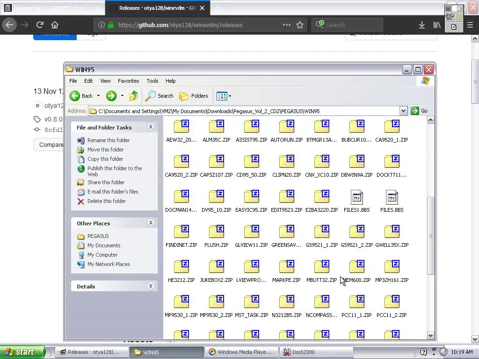Select the CAPSZ107.ZIP file icon
This screenshot has height=359, width=479.
tap(216, 161)
